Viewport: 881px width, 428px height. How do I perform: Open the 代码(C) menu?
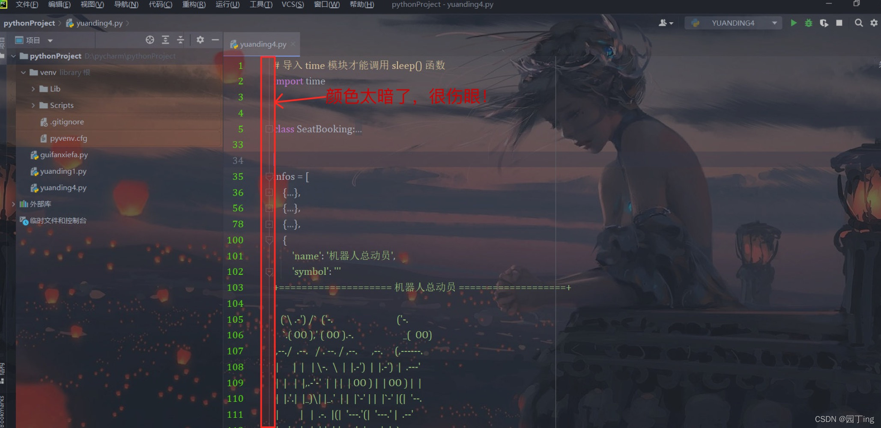160,4
